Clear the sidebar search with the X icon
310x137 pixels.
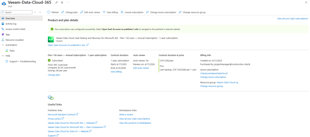click(35, 12)
